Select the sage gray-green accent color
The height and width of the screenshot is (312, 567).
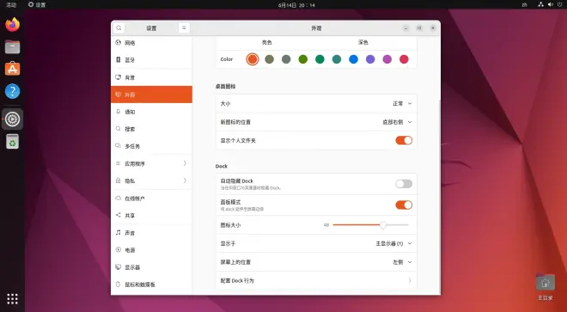click(x=286, y=59)
